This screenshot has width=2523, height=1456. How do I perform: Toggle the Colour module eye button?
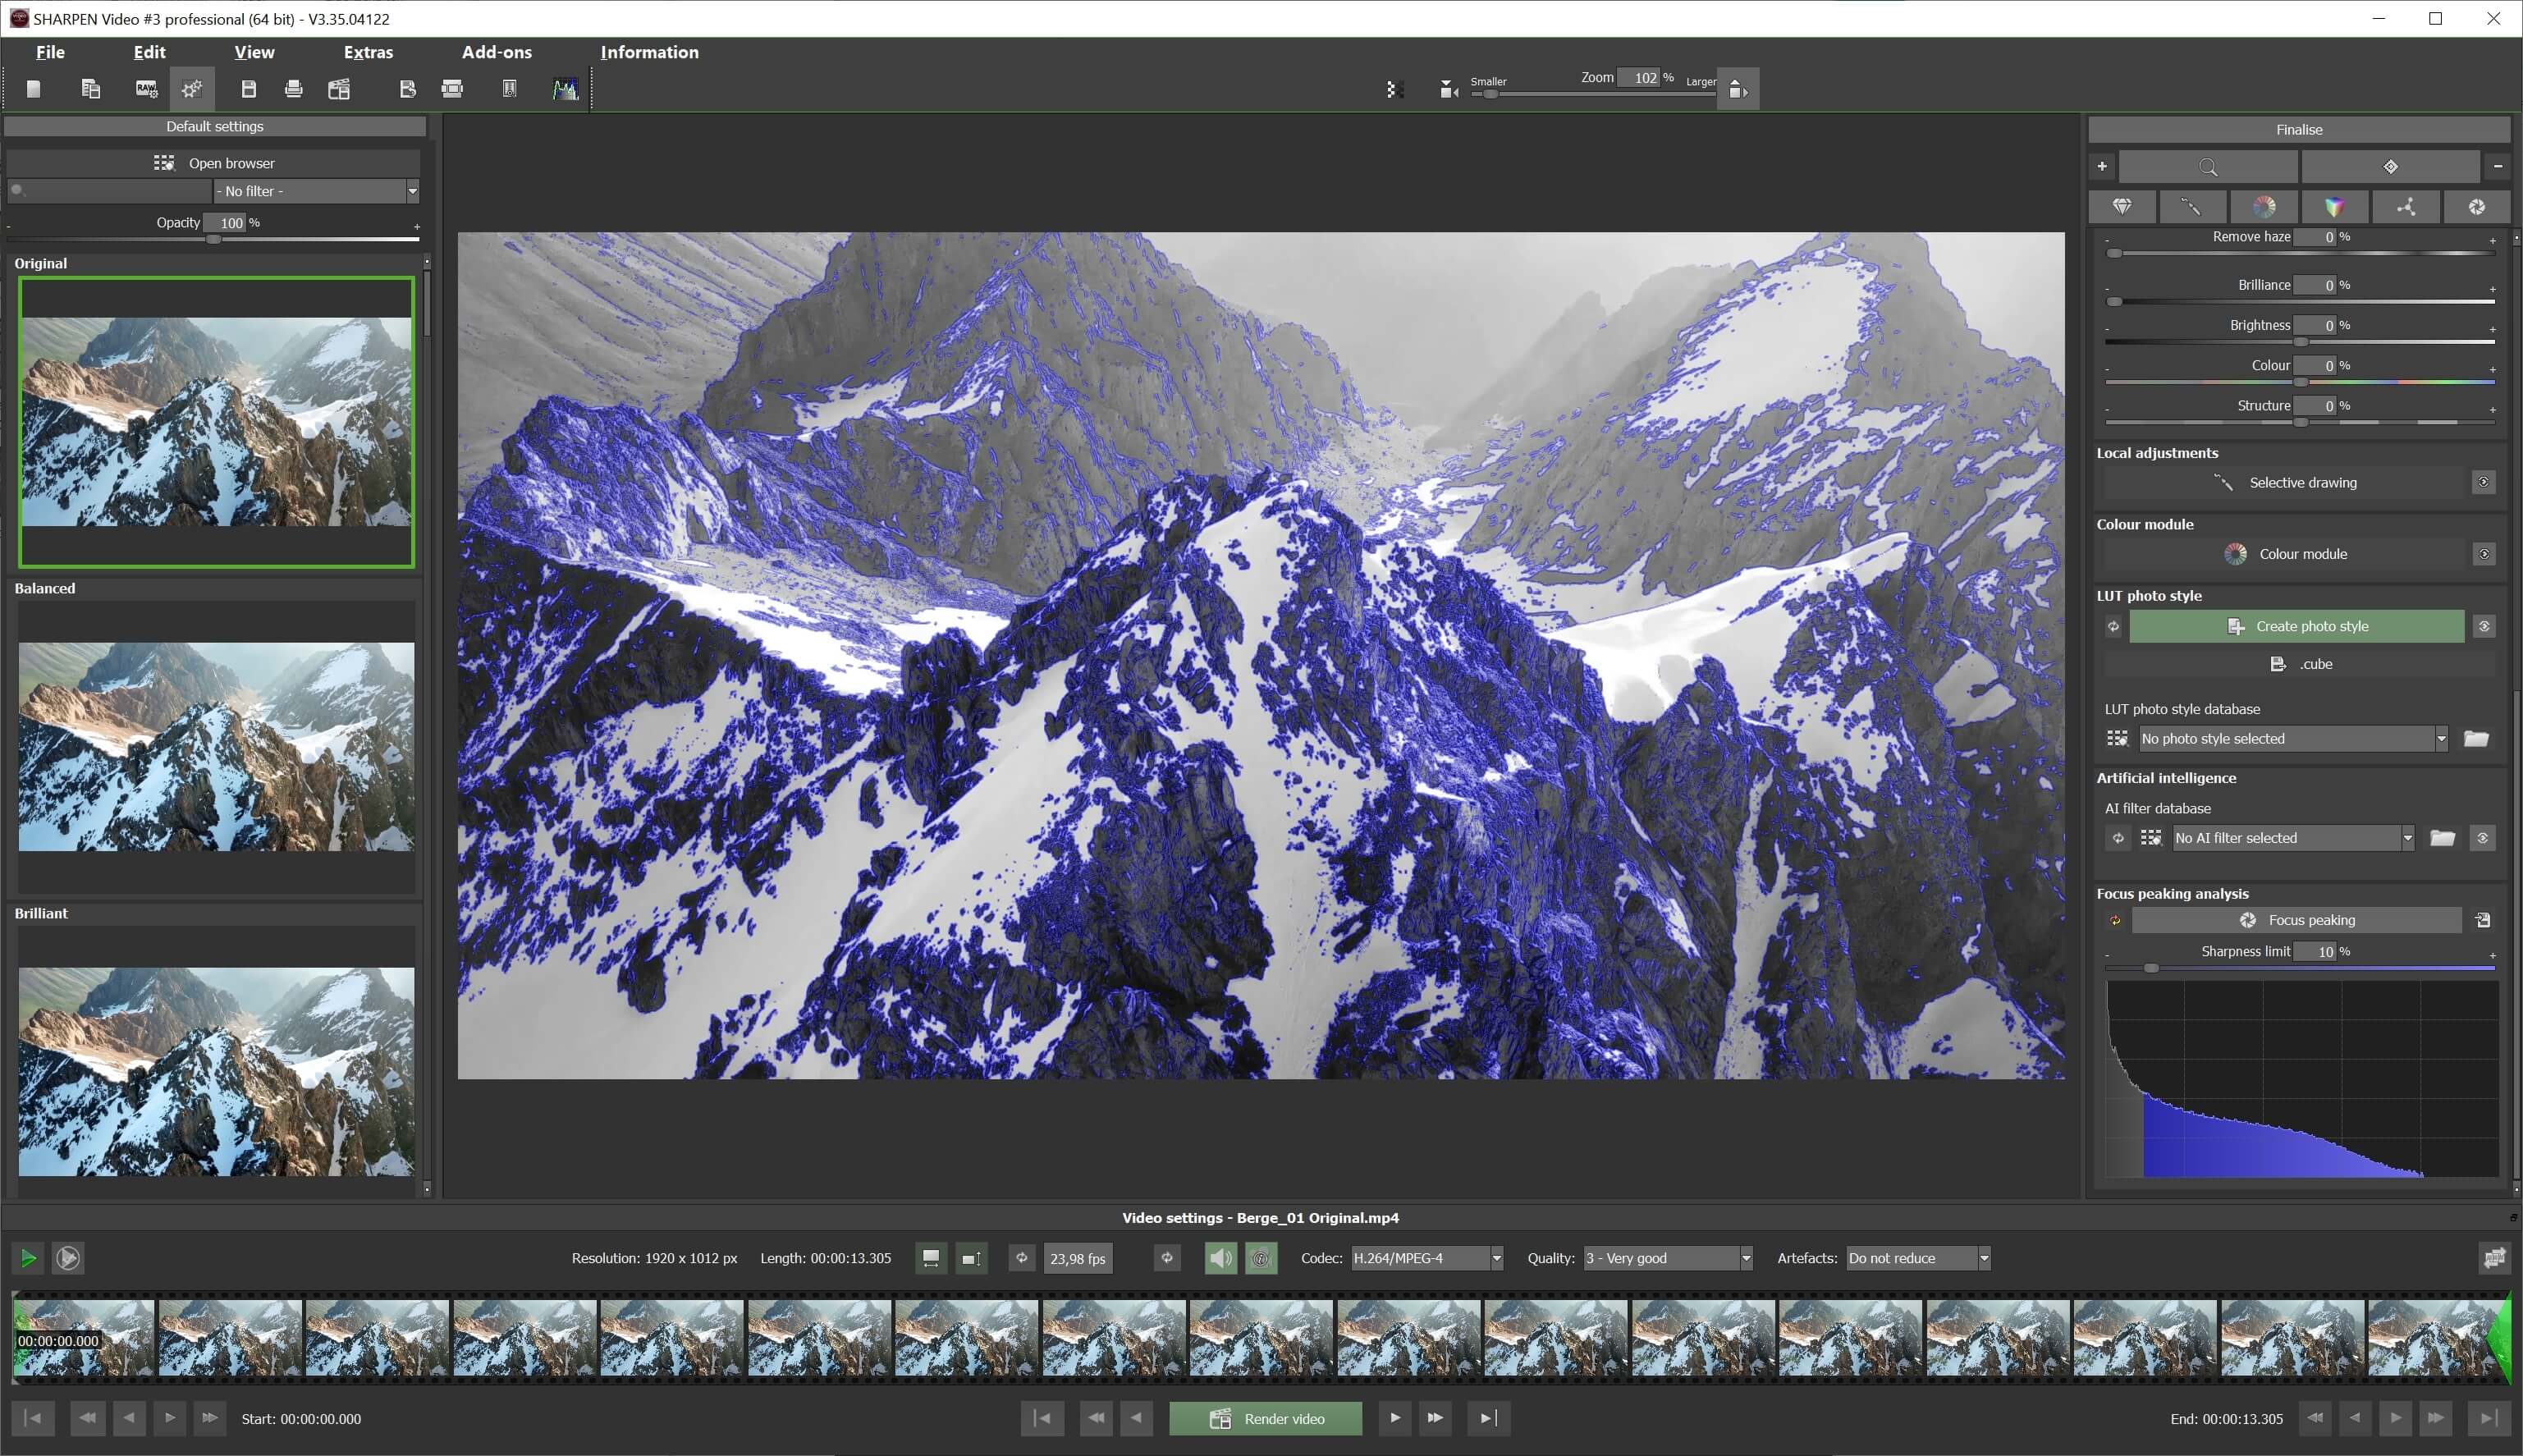pyautogui.click(x=2483, y=554)
